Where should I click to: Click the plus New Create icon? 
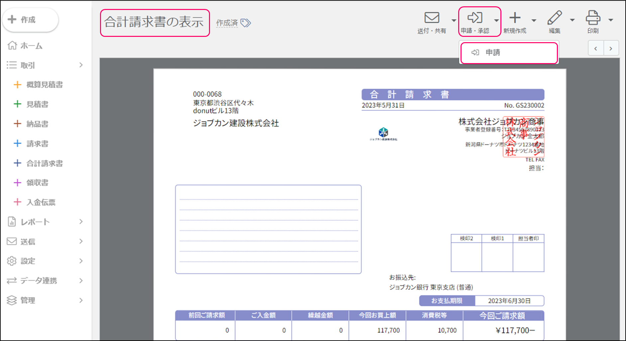pos(515,18)
